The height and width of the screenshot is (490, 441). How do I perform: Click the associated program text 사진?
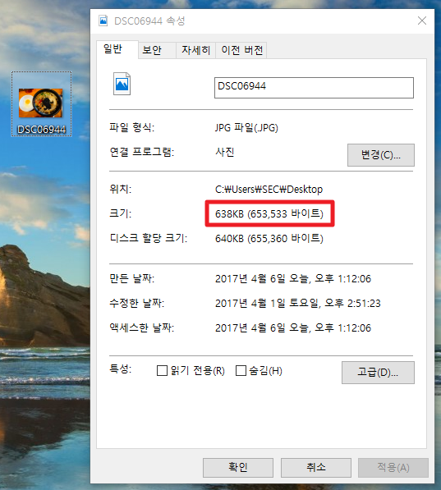click(x=225, y=152)
